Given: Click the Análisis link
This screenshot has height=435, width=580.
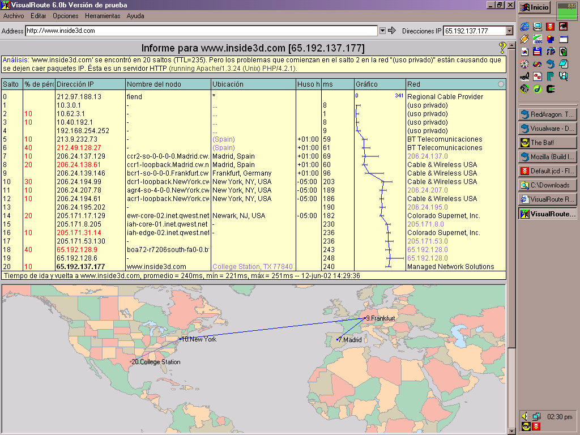Looking at the screenshot, I should coord(16,60).
